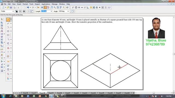Open the Edit menu
The height and width of the screenshot is (98, 175).
[9, 4]
